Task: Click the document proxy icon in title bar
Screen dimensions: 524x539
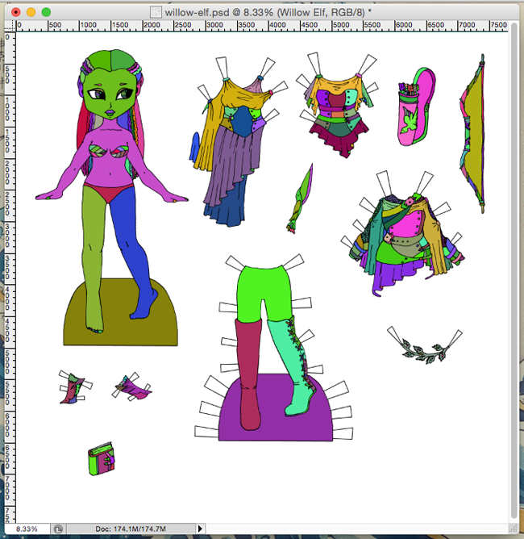Action: coord(156,12)
